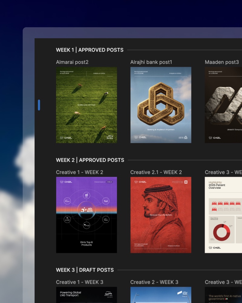Open the Alrajhi bank post1 gold logo thumbnail

[x=161, y=105]
